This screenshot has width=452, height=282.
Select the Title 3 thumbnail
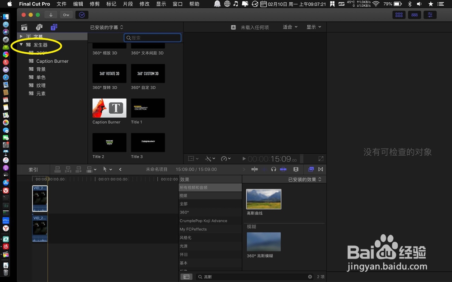coord(148,143)
